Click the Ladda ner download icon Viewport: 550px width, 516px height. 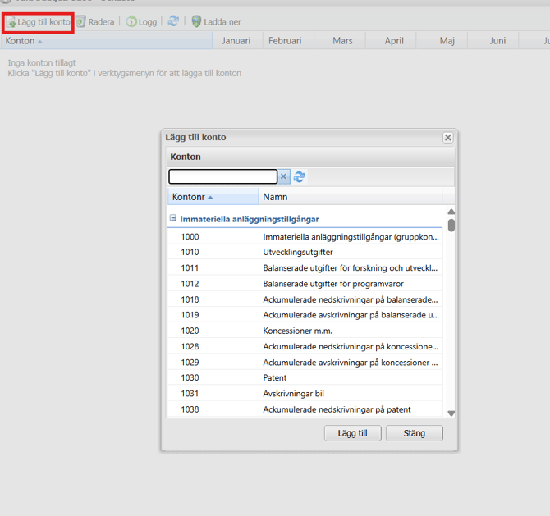point(196,21)
